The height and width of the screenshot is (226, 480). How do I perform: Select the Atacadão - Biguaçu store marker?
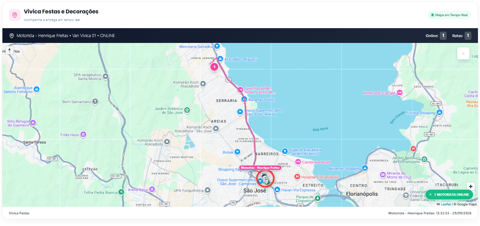point(220,59)
